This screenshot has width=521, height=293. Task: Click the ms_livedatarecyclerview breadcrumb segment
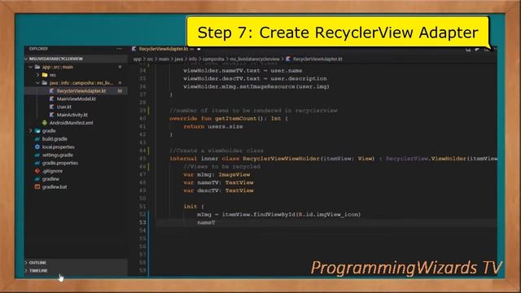(x=255, y=59)
